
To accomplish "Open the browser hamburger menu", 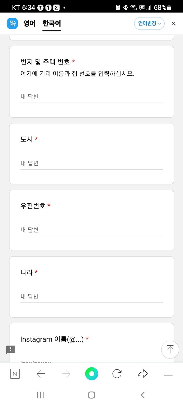I will point(168,374).
